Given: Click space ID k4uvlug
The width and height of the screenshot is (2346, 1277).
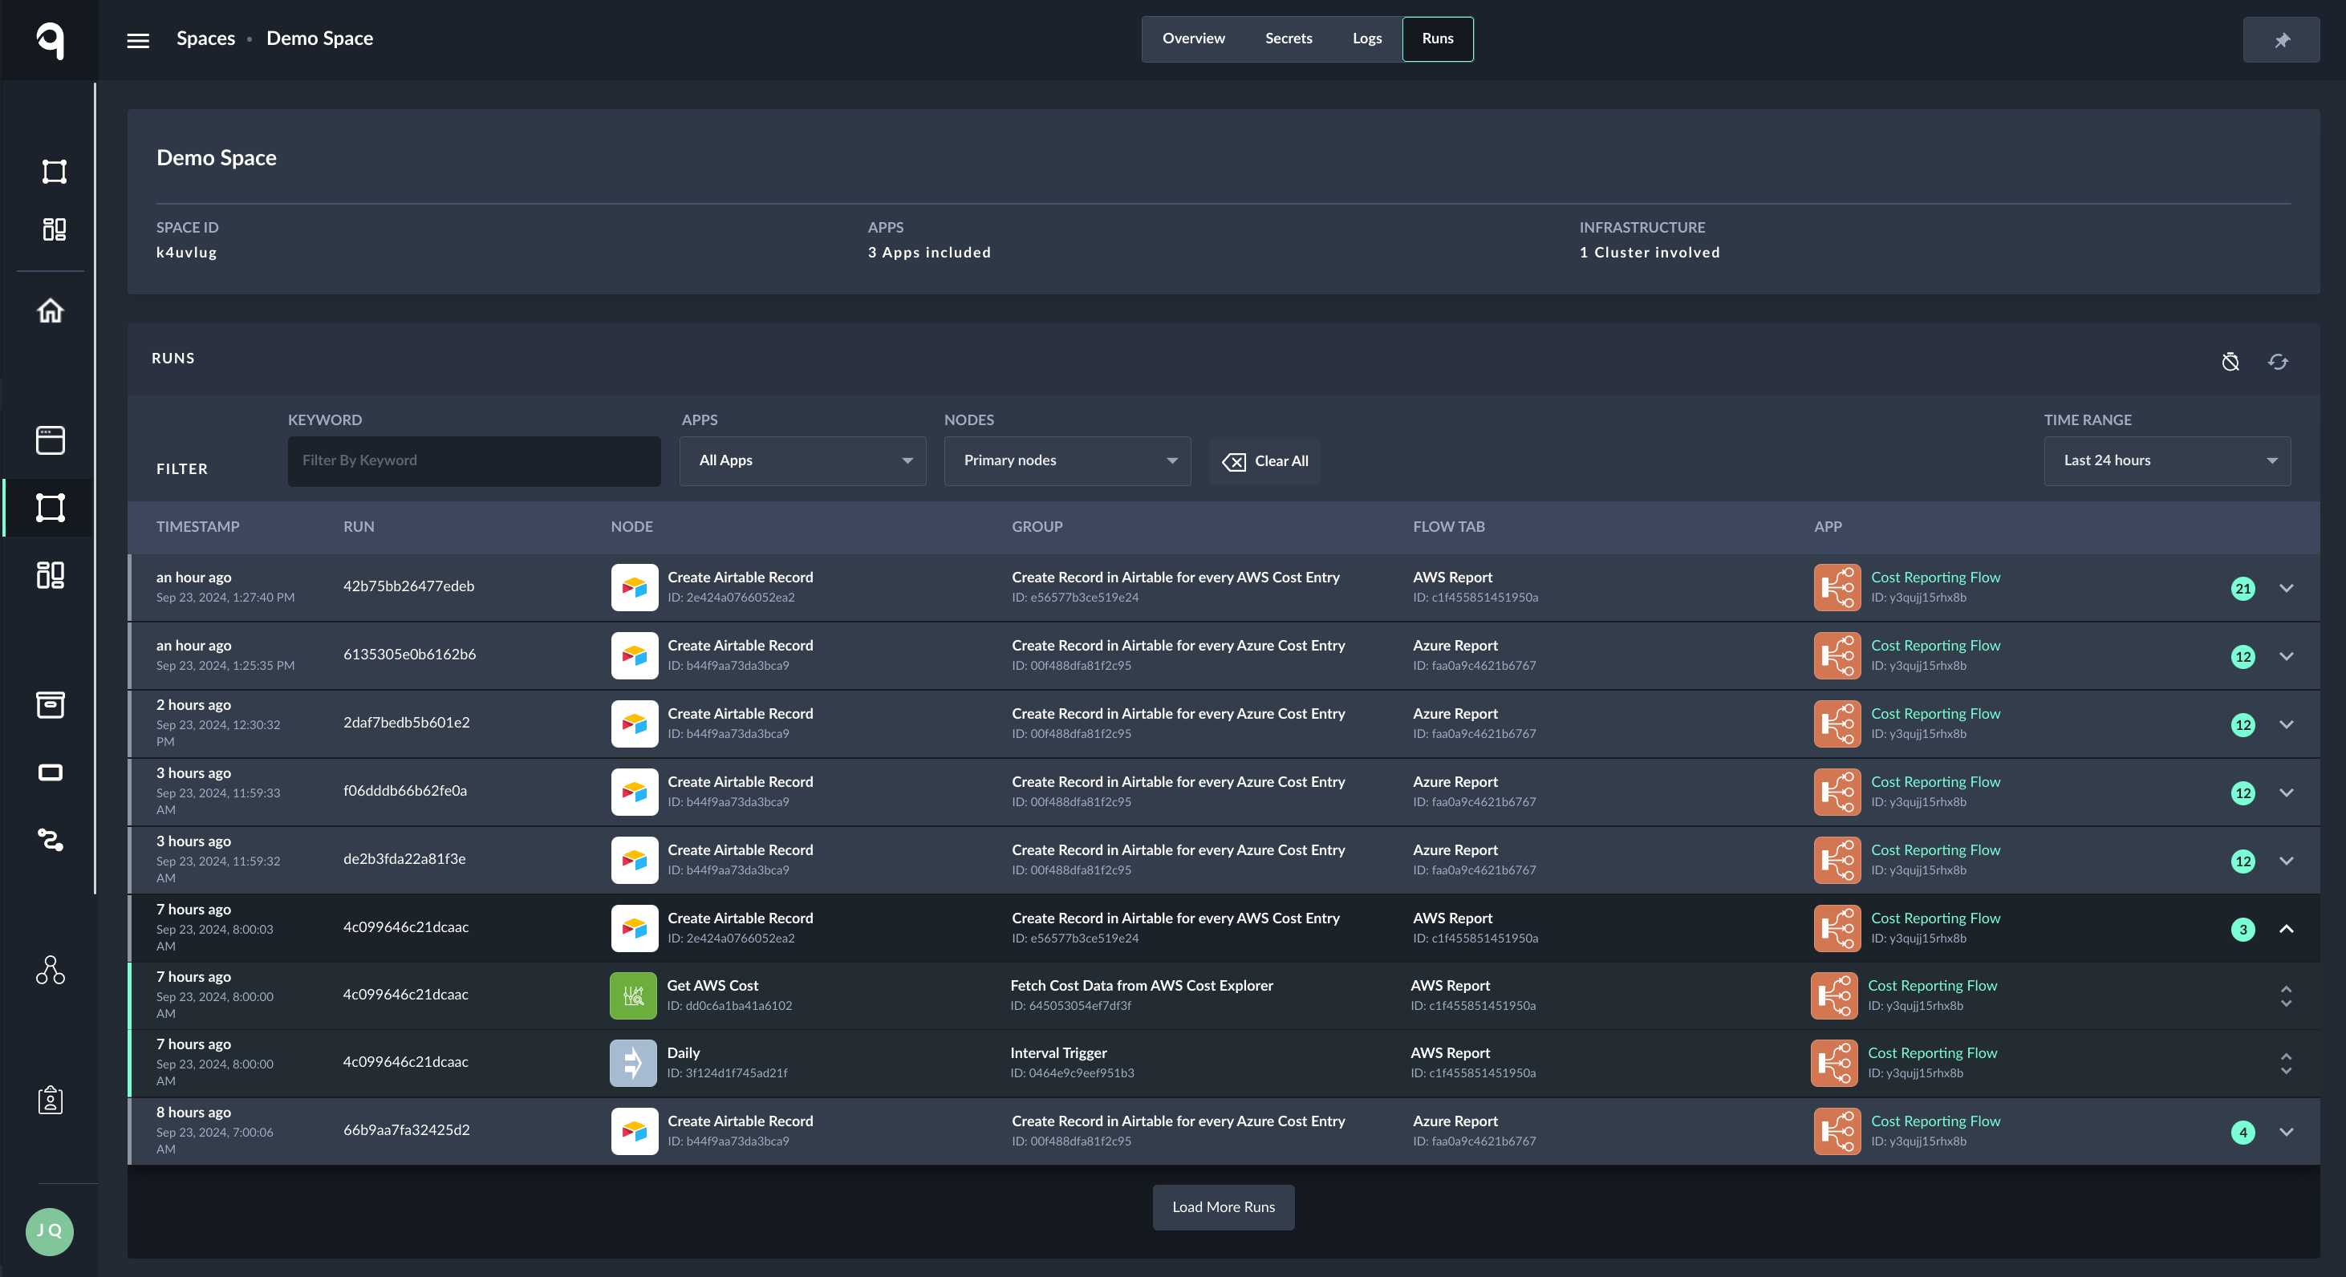Looking at the screenshot, I should (186, 252).
